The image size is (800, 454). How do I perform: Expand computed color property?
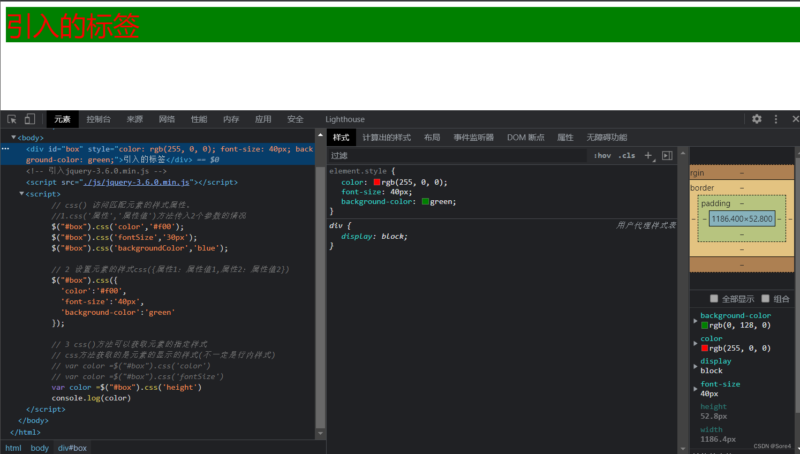click(696, 344)
